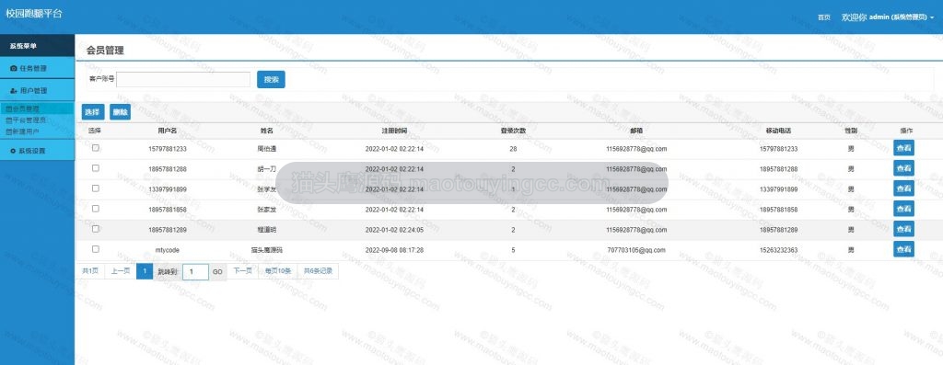
Task: Click 查看 for user 周伯通
Action: (903, 148)
